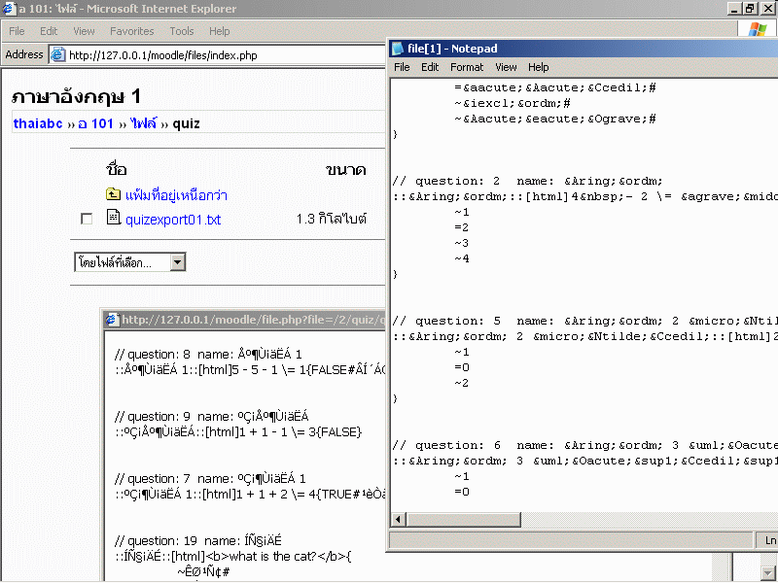Expand the file action dropdown below the list

[177, 262]
